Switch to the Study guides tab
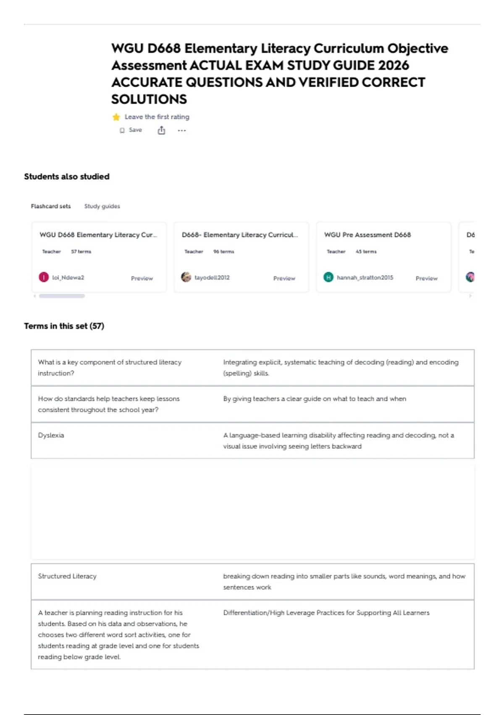The height and width of the screenshot is (715, 504). pos(102,206)
